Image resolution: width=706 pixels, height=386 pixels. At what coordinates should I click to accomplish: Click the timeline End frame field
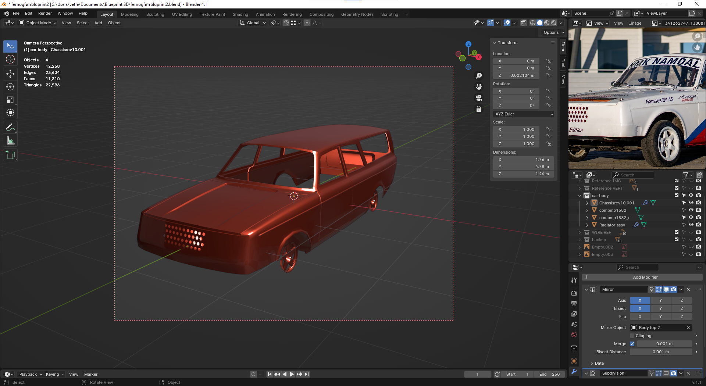click(x=549, y=374)
